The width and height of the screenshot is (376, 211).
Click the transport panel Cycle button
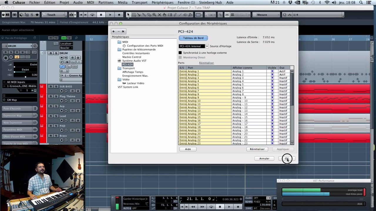coord(211,207)
